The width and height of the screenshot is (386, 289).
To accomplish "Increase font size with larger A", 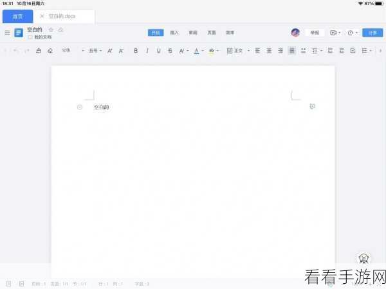I will pyautogui.click(x=110, y=51).
